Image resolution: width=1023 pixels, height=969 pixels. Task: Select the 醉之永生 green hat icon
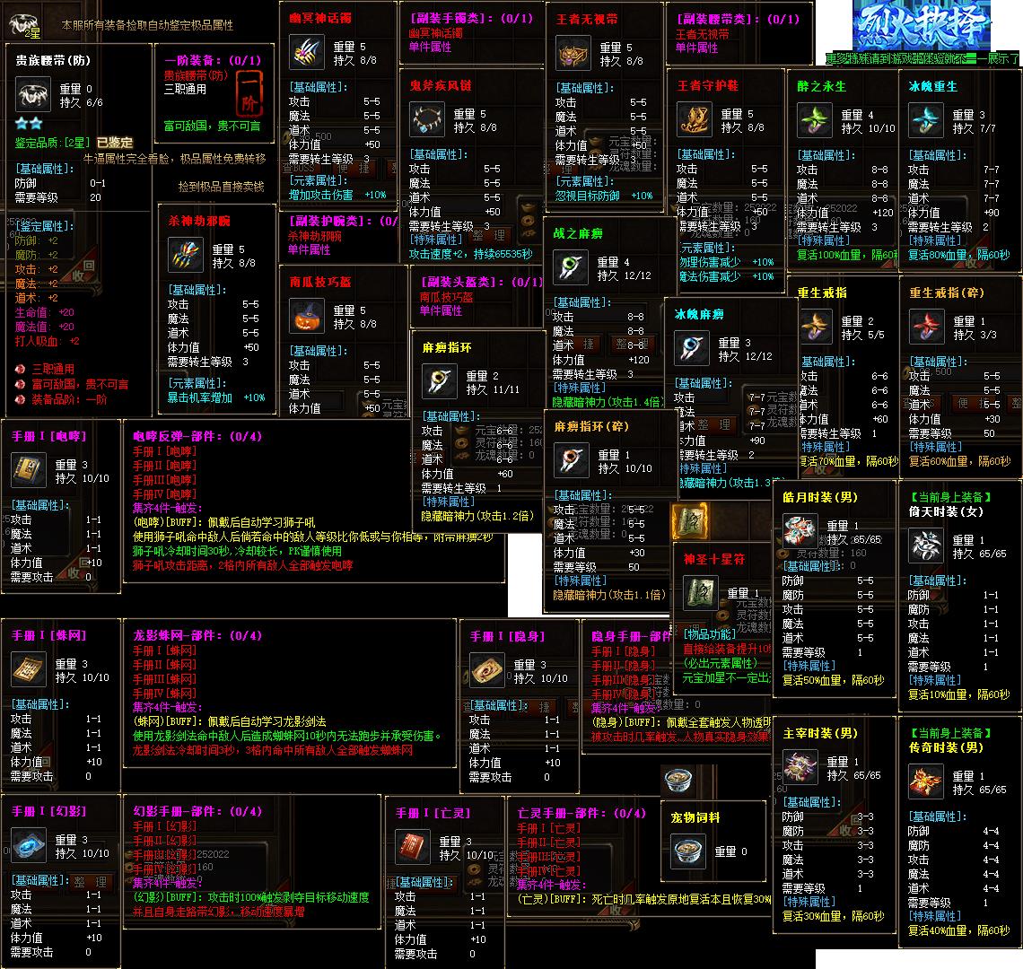816,120
